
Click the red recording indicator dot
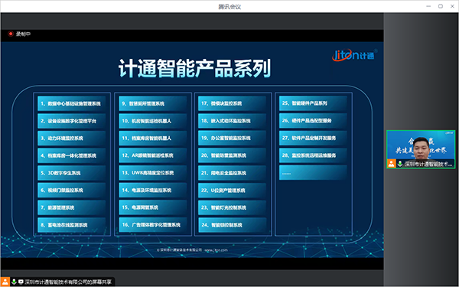(x=11, y=34)
